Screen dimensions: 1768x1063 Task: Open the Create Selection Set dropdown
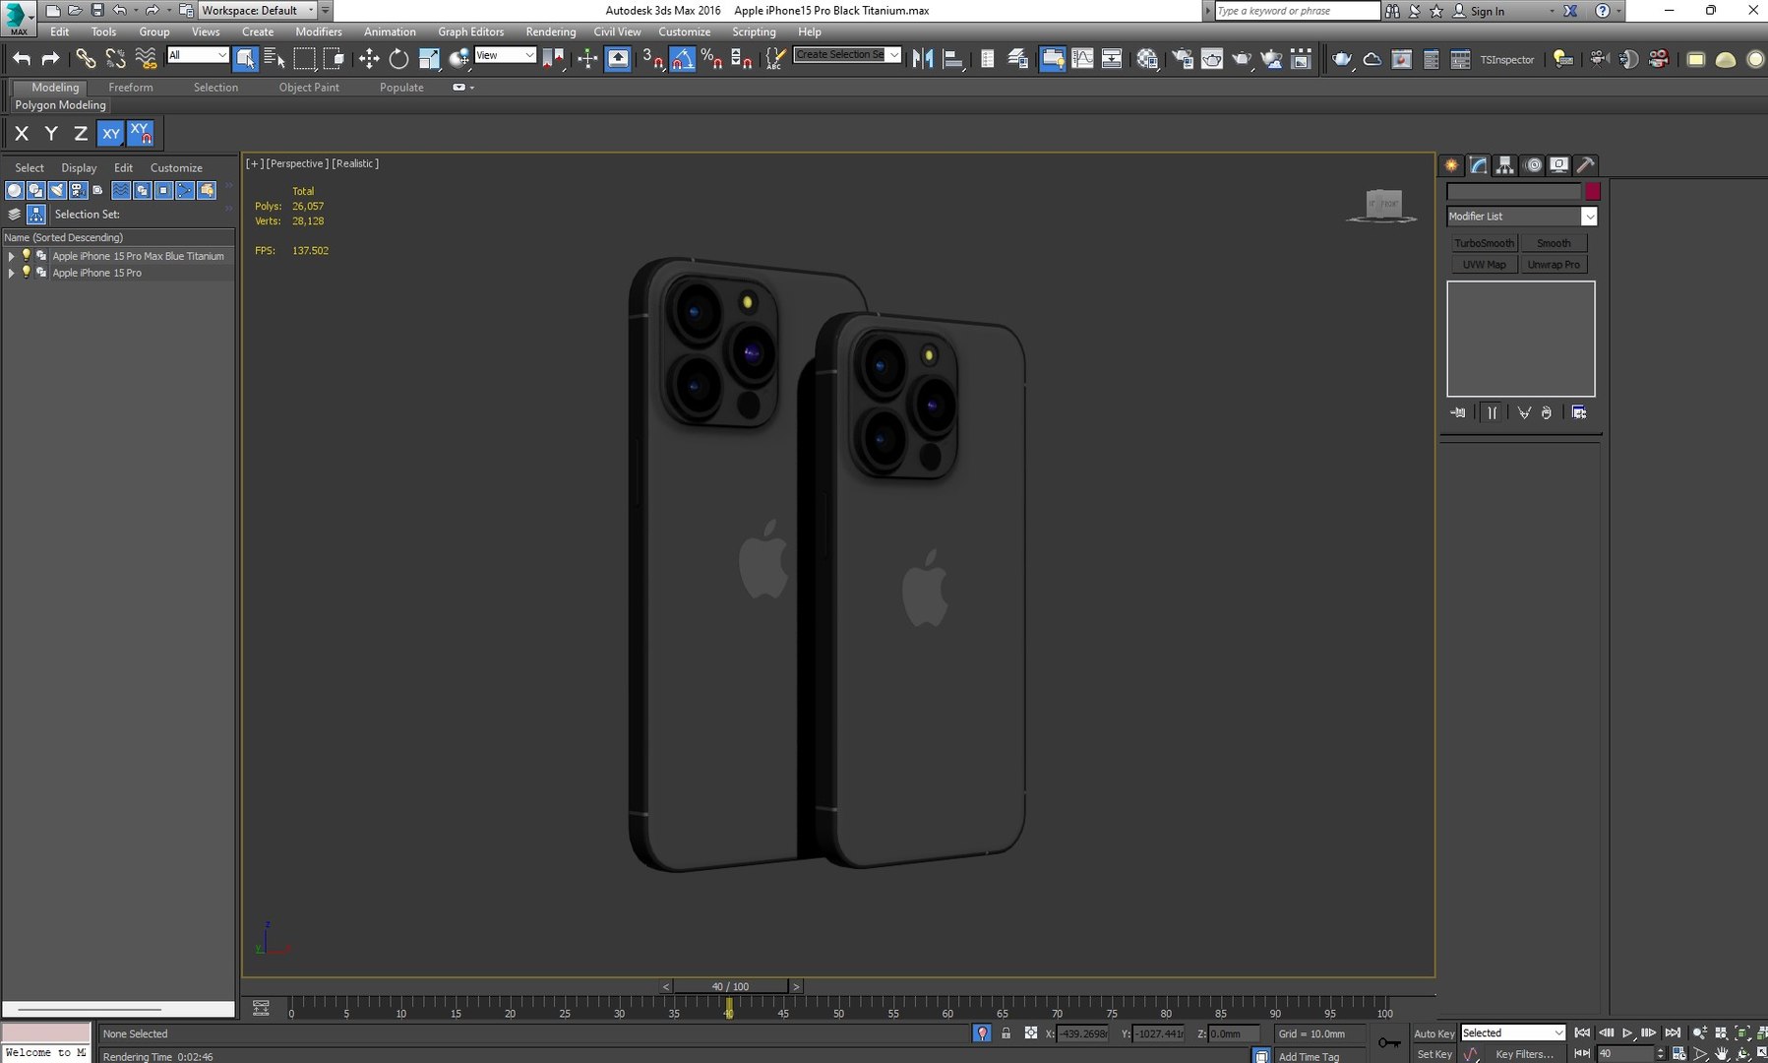click(847, 55)
